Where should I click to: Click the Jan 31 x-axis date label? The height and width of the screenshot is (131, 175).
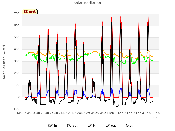(104, 113)
